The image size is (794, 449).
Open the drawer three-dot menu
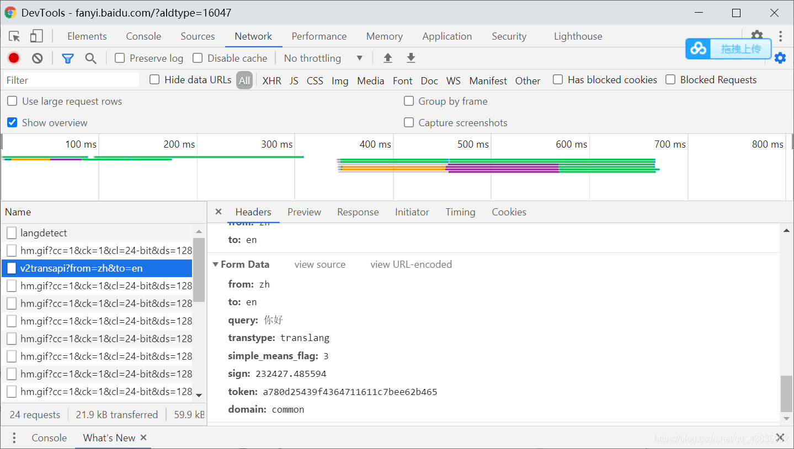pos(14,438)
